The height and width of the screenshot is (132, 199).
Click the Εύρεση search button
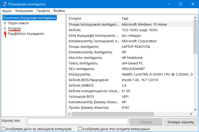pyautogui.click(x=146, y=122)
